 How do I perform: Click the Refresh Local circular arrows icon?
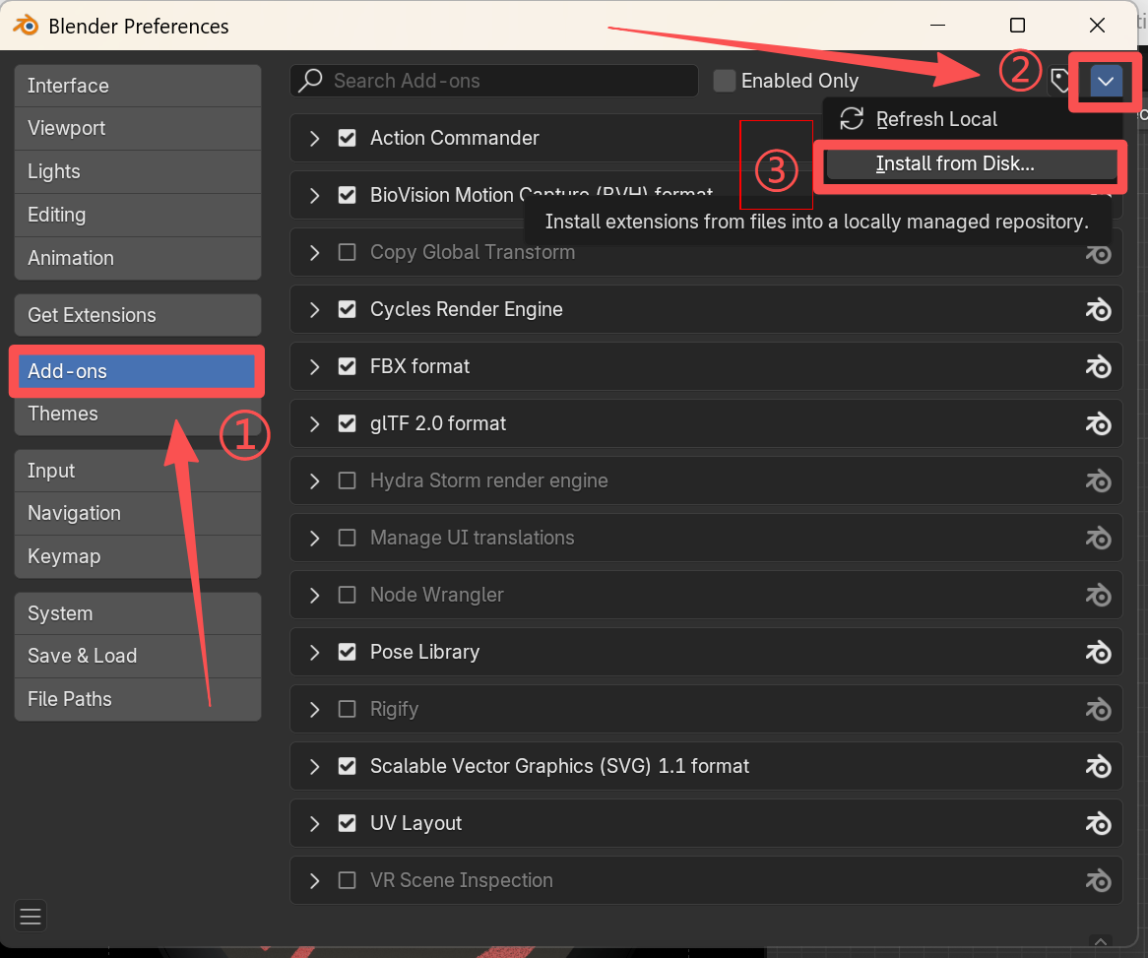[852, 119]
